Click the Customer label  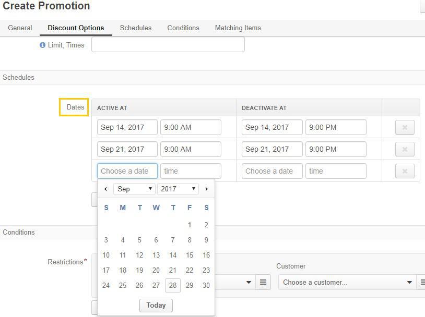[291, 266]
